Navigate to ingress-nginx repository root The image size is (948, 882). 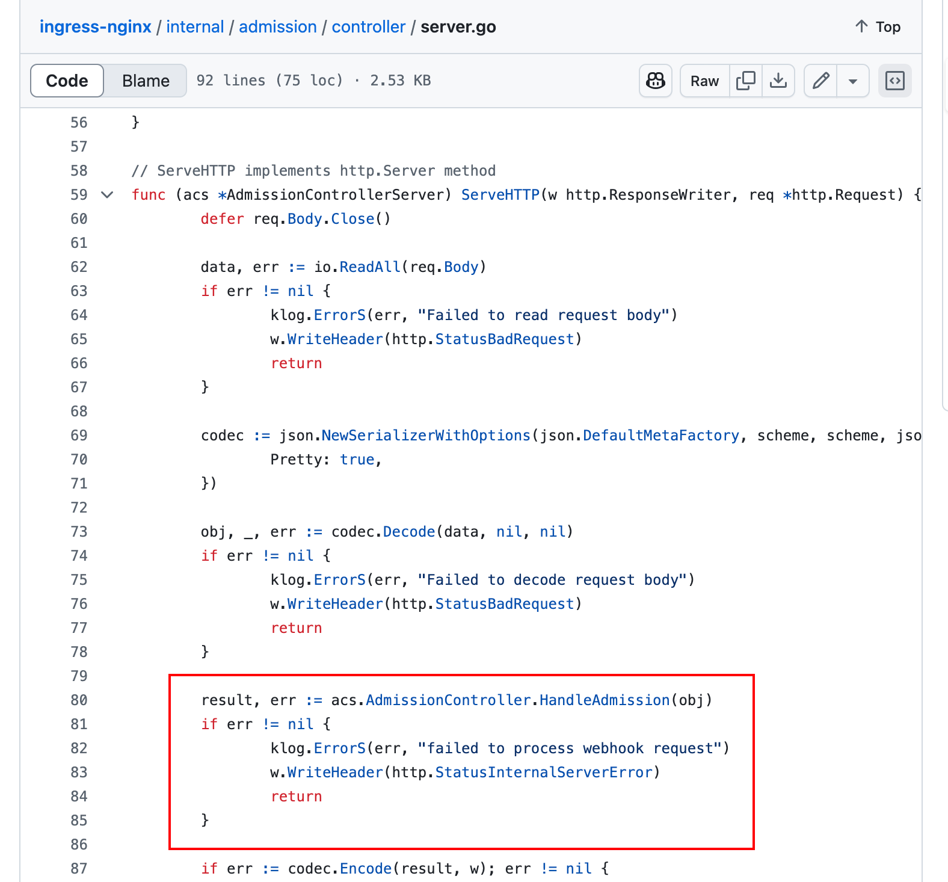95,27
